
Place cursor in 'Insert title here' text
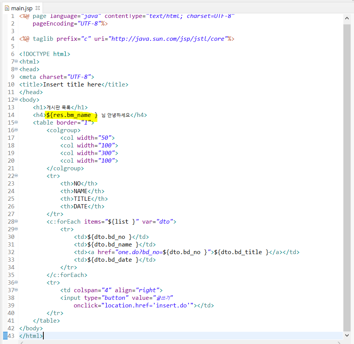click(72, 85)
